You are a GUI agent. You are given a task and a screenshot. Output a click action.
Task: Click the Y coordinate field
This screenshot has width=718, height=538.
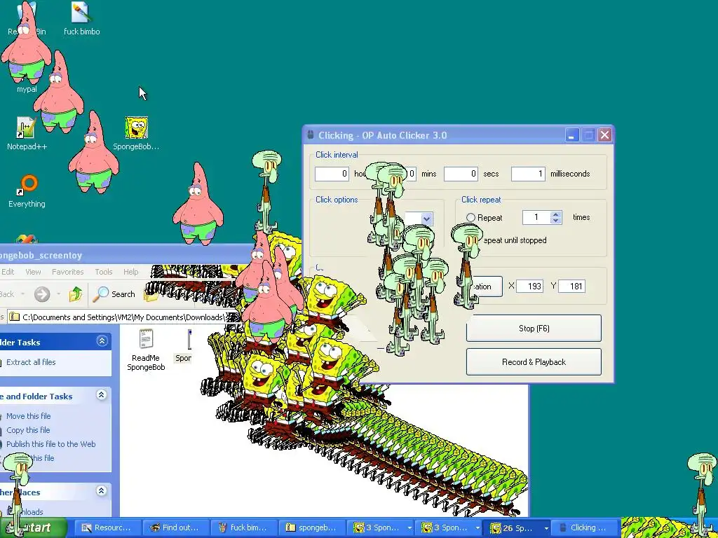[x=572, y=287]
